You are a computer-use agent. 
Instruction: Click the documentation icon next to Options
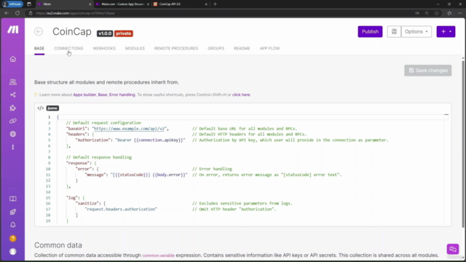(394, 31)
